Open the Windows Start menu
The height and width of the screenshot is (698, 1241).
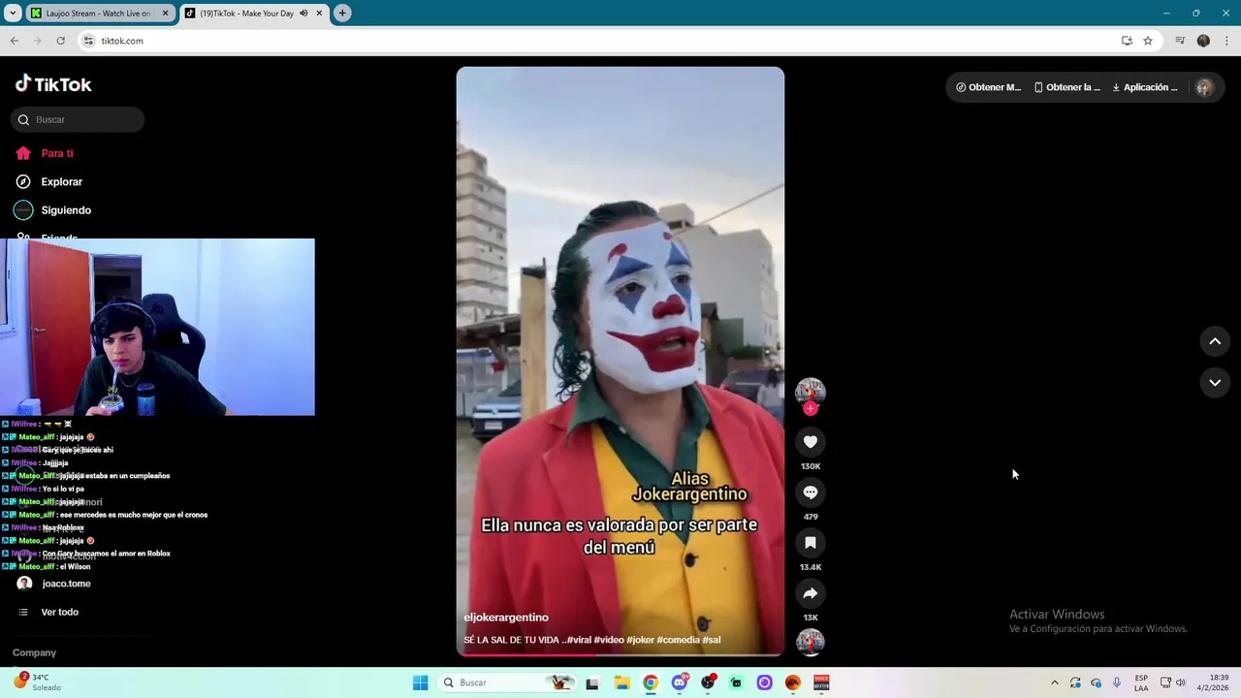[420, 682]
